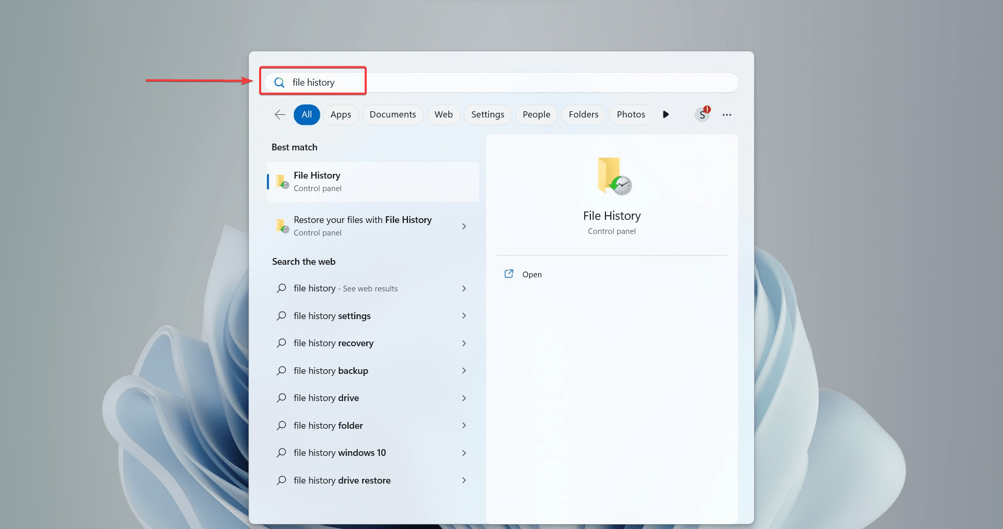Image resolution: width=1003 pixels, height=529 pixels.
Task: Click the file history recovery suggestion text
Action: pos(333,343)
